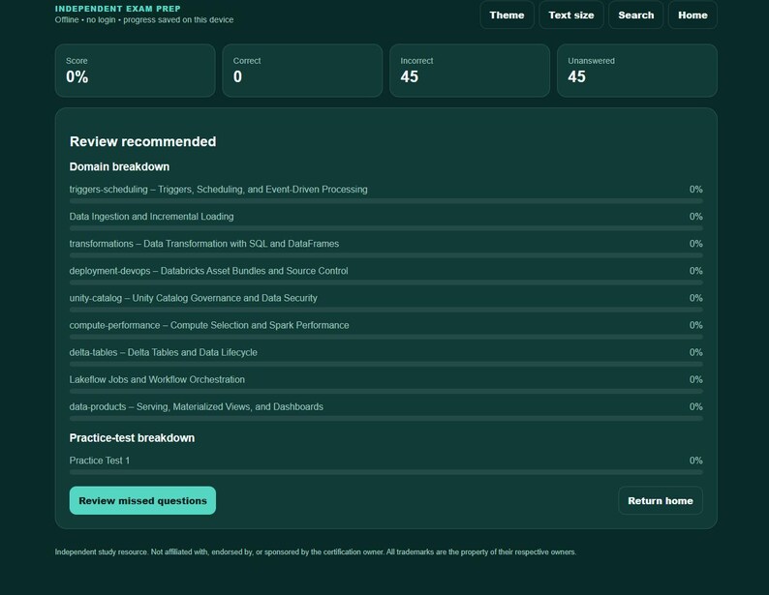Click the Data Ingestion progress bar

pos(386,228)
